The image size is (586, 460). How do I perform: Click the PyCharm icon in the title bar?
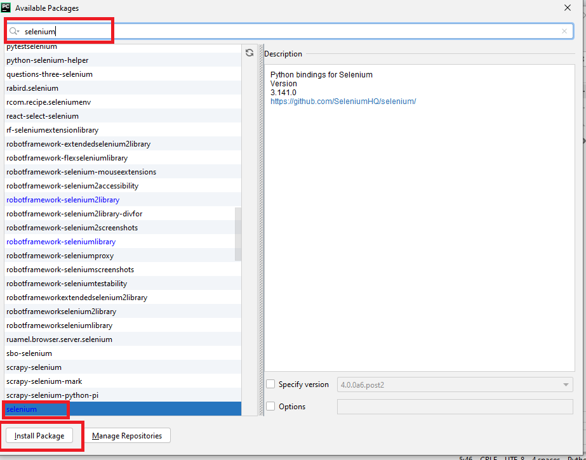coord(6,8)
